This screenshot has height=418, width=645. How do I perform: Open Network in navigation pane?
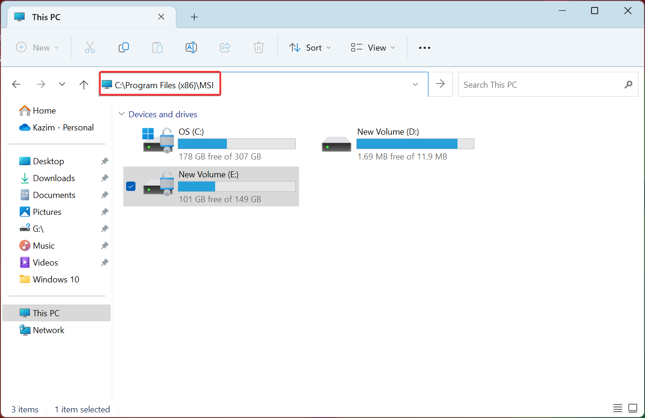pos(42,330)
